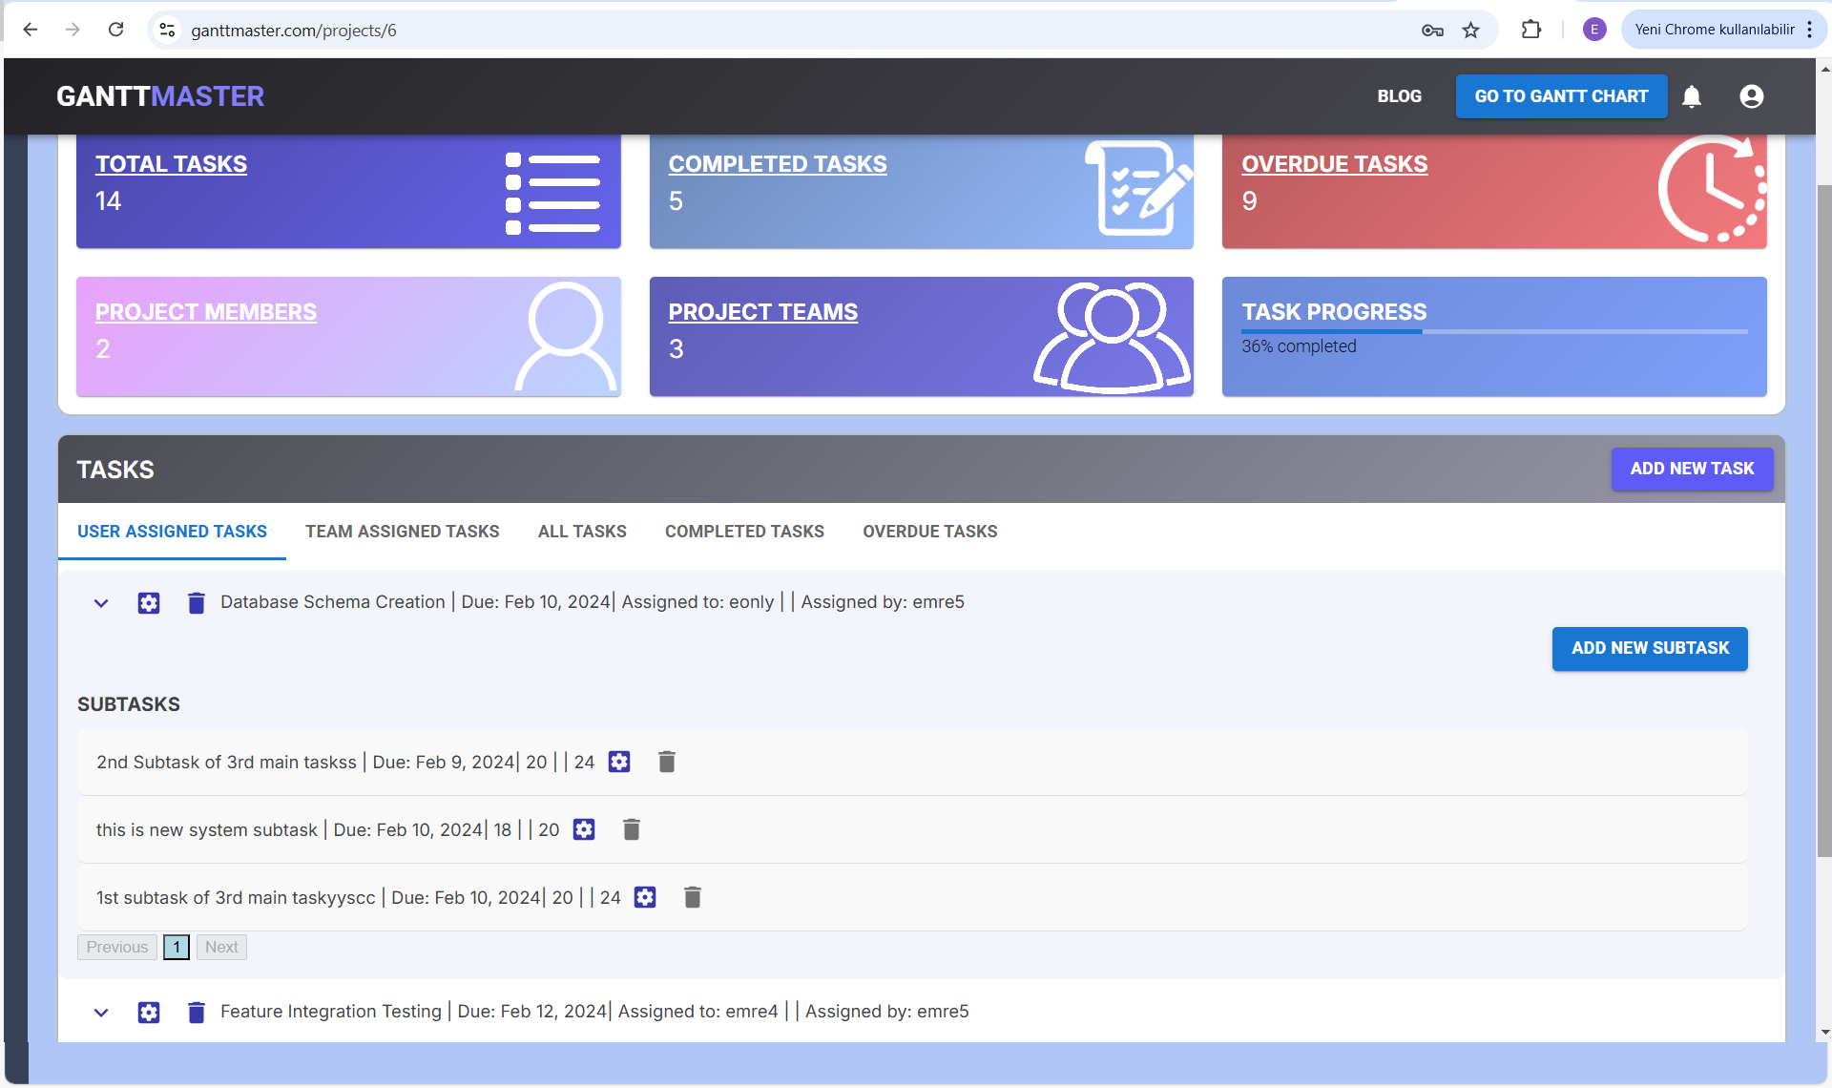Open the account profile menu
This screenshot has height=1088, width=1832.
1751,96
